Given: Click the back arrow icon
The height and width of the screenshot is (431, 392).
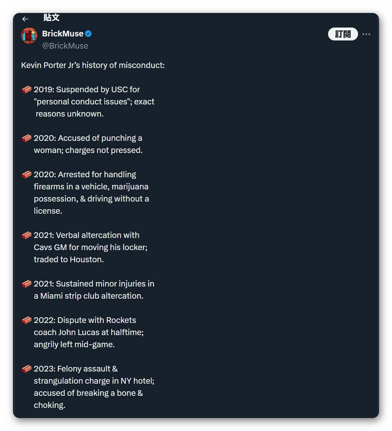Looking at the screenshot, I should coord(25,19).
